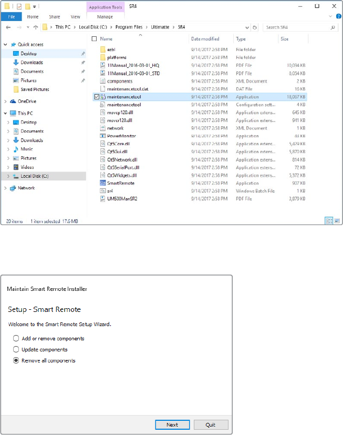Click Ultimatte in the breadcrumb path
This screenshot has width=343, height=435.
click(160, 27)
